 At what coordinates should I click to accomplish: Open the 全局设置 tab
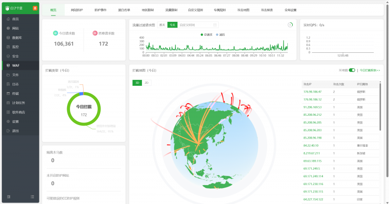point(291,10)
